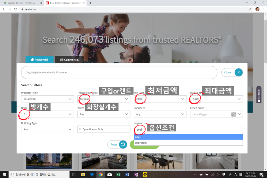Bookmark this page with the star icon
Viewport: 267px width, 178px height.
tap(250, 9)
